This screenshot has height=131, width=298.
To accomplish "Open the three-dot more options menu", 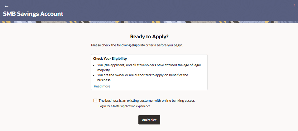I will 294,6.
